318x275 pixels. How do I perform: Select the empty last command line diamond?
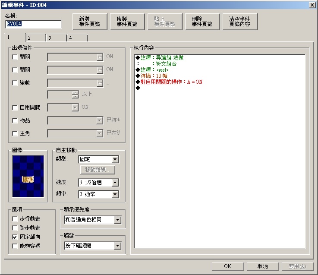pyautogui.click(x=138, y=88)
